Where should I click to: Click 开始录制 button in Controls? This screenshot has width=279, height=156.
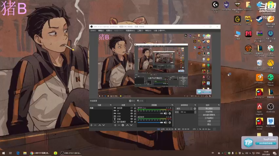point(209,112)
